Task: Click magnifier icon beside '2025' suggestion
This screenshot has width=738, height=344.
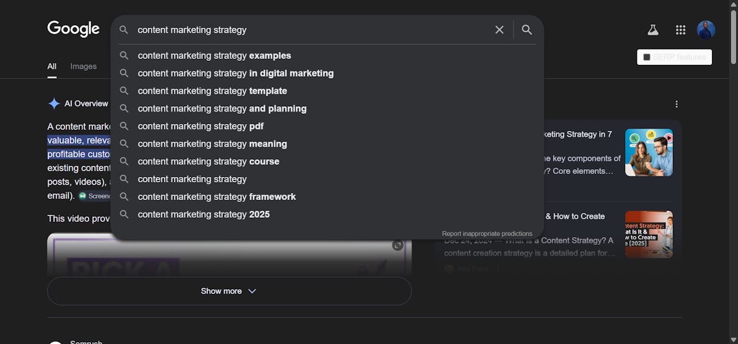Action: pyautogui.click(x=124, y=214)
